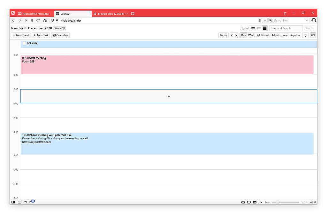Go to the previous day

tap(232, 35)
